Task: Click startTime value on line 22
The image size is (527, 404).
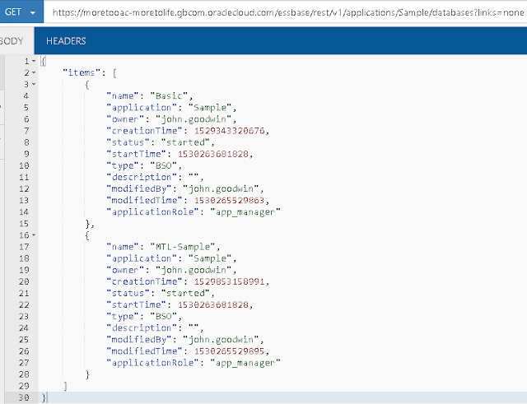Action: [213, 304]
